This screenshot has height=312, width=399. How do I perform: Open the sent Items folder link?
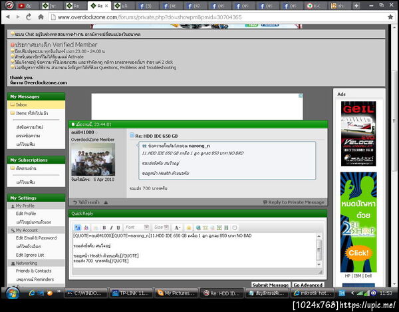(32, 113)
